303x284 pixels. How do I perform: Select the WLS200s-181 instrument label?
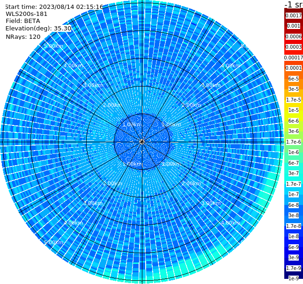(x=27, y=14)
